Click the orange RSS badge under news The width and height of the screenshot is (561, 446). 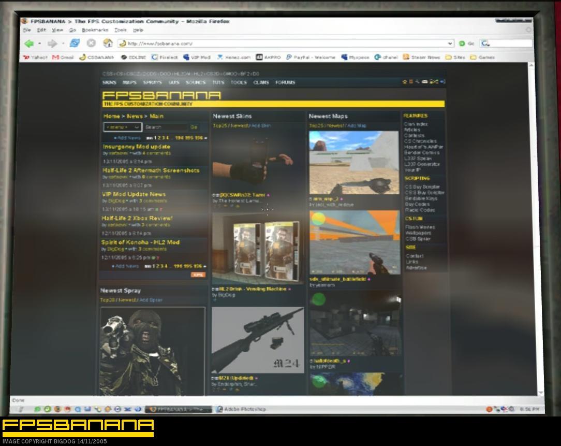198,275
